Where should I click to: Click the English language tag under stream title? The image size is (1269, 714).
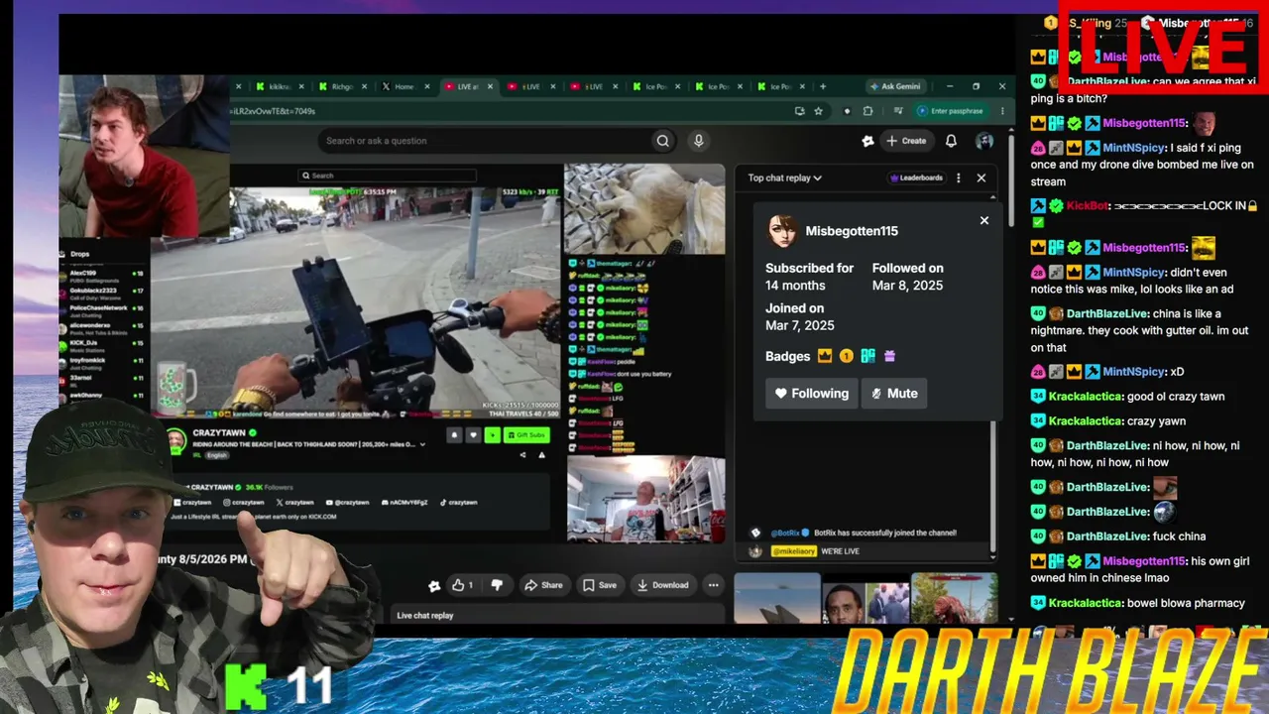tap(216, 455)
